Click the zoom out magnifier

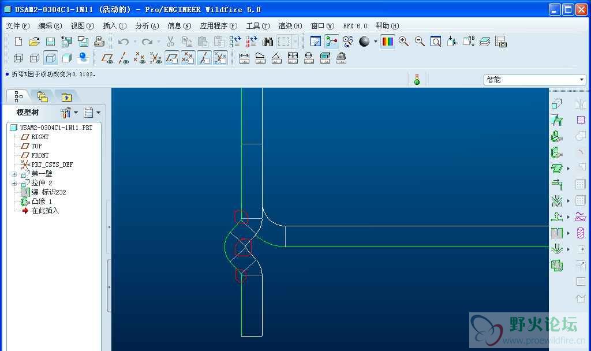point(420,41)
